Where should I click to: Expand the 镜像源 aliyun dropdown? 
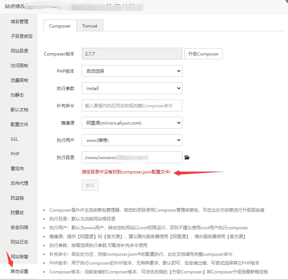(132, 123)
